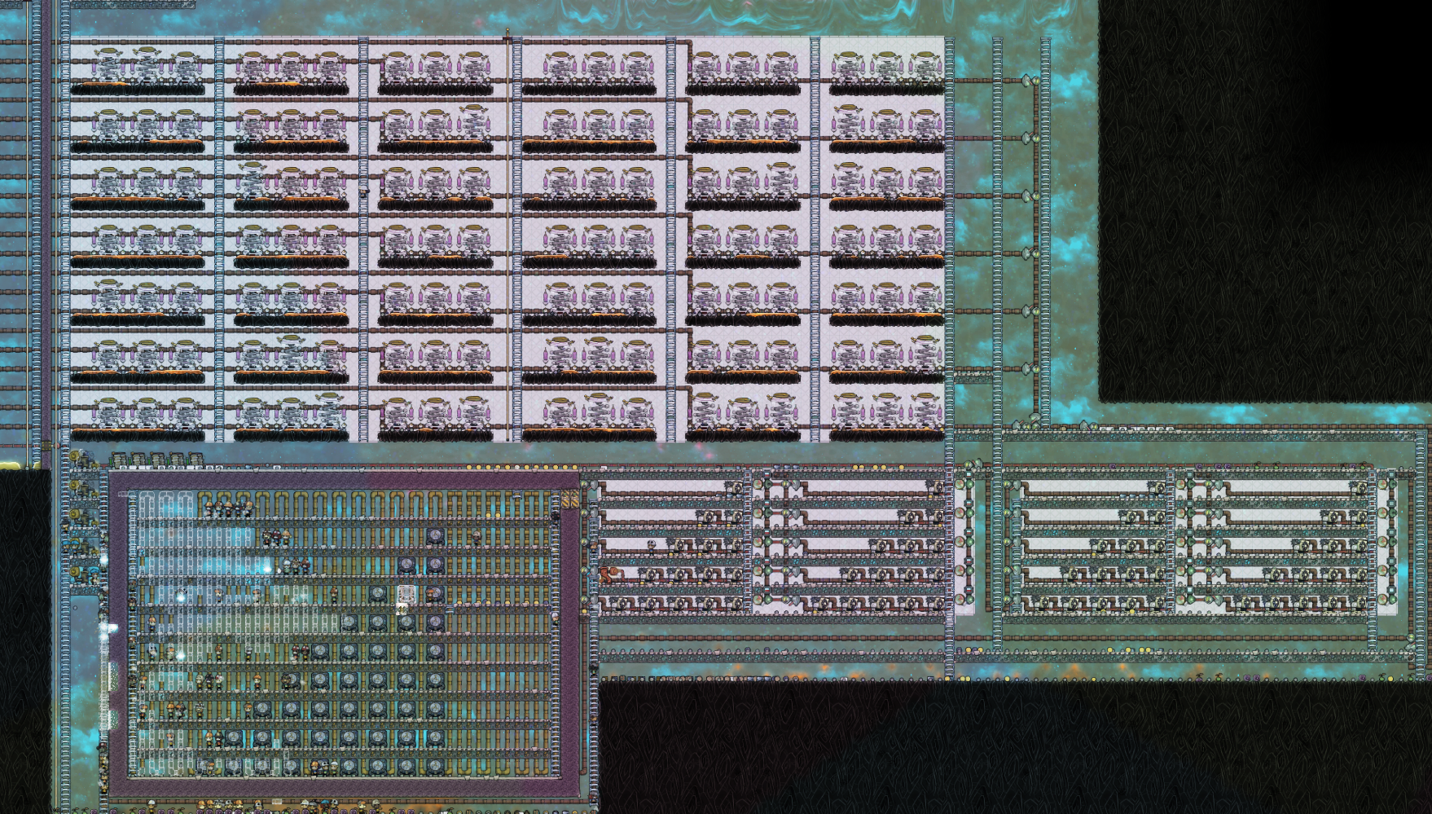Click the topmost turbine in the walled room
This screenshot has height=814, width=1432.
point(435,536)
